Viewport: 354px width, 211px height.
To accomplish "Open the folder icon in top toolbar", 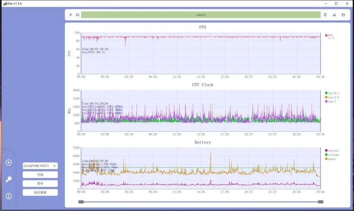I will [343, 15].
